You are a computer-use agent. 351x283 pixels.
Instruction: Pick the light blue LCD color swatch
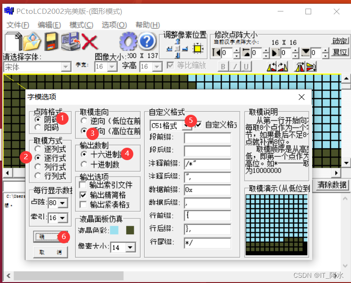tap(115, 230)
